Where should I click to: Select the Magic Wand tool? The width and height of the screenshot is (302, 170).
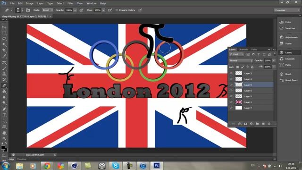4,45
